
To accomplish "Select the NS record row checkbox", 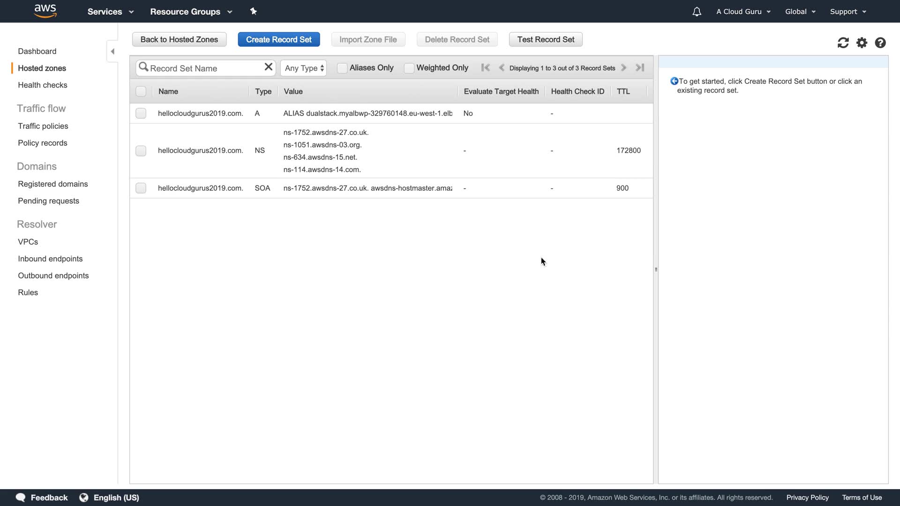I will tap(141, 151).
